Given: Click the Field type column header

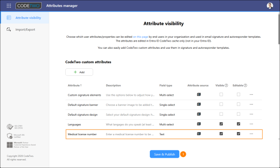Looking at the screenshot, I should pyautogui.click(x=166, y=86).
